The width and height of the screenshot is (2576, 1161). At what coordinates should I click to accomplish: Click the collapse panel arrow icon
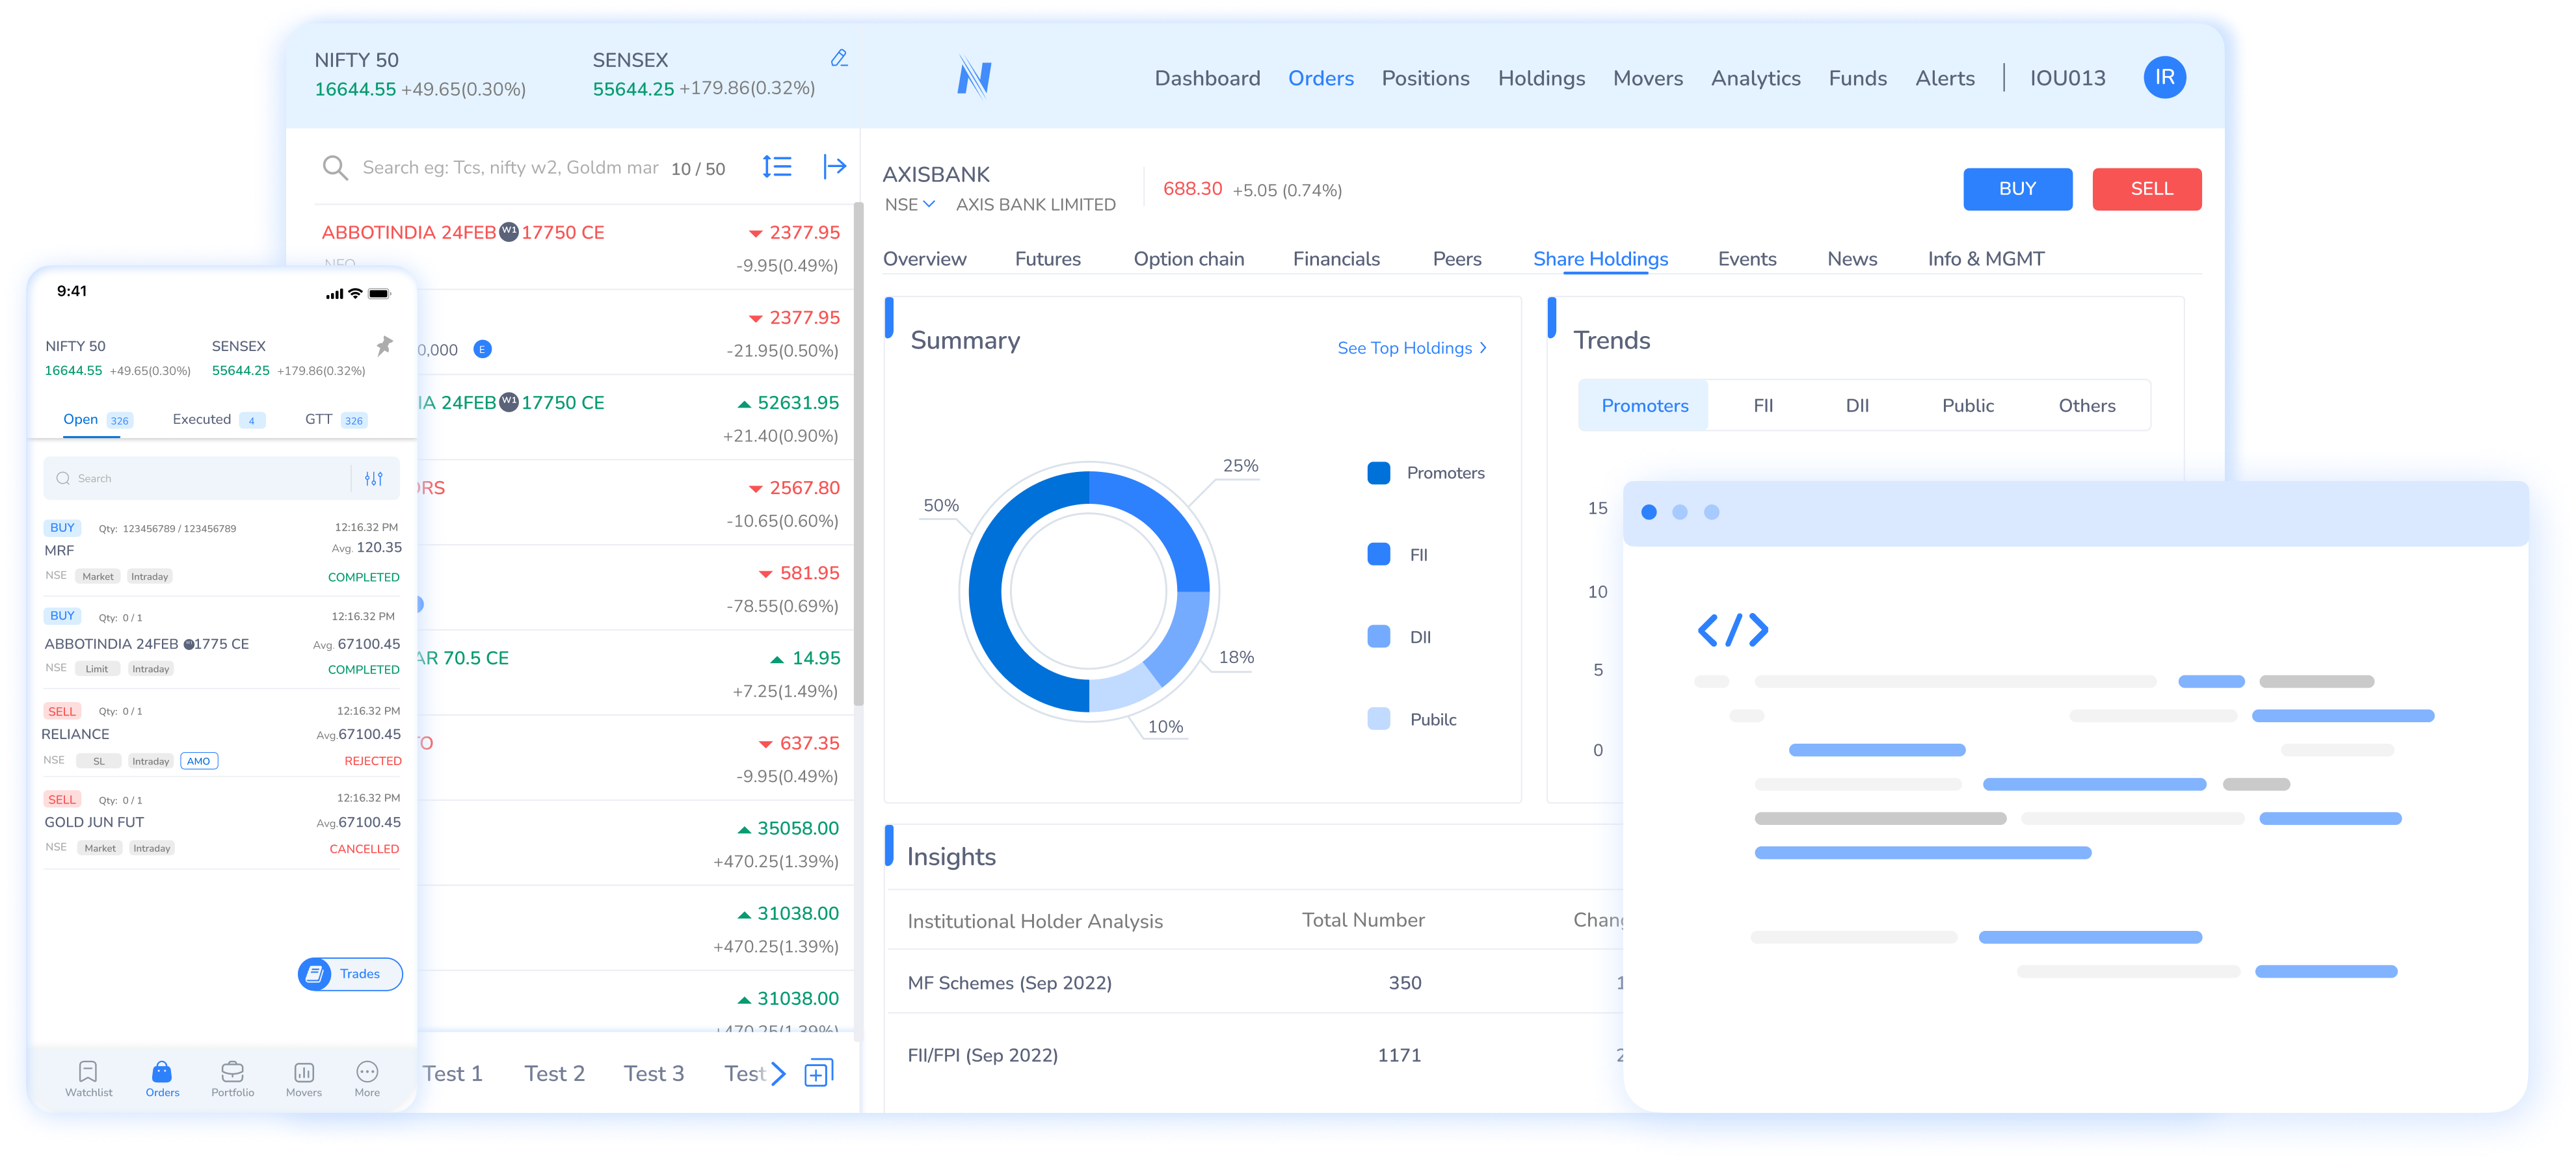pos(834,167)
